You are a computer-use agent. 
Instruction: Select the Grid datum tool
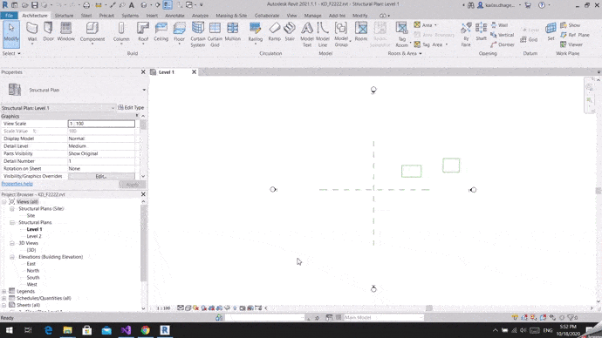pyautogui.click(x=529, y=39)
